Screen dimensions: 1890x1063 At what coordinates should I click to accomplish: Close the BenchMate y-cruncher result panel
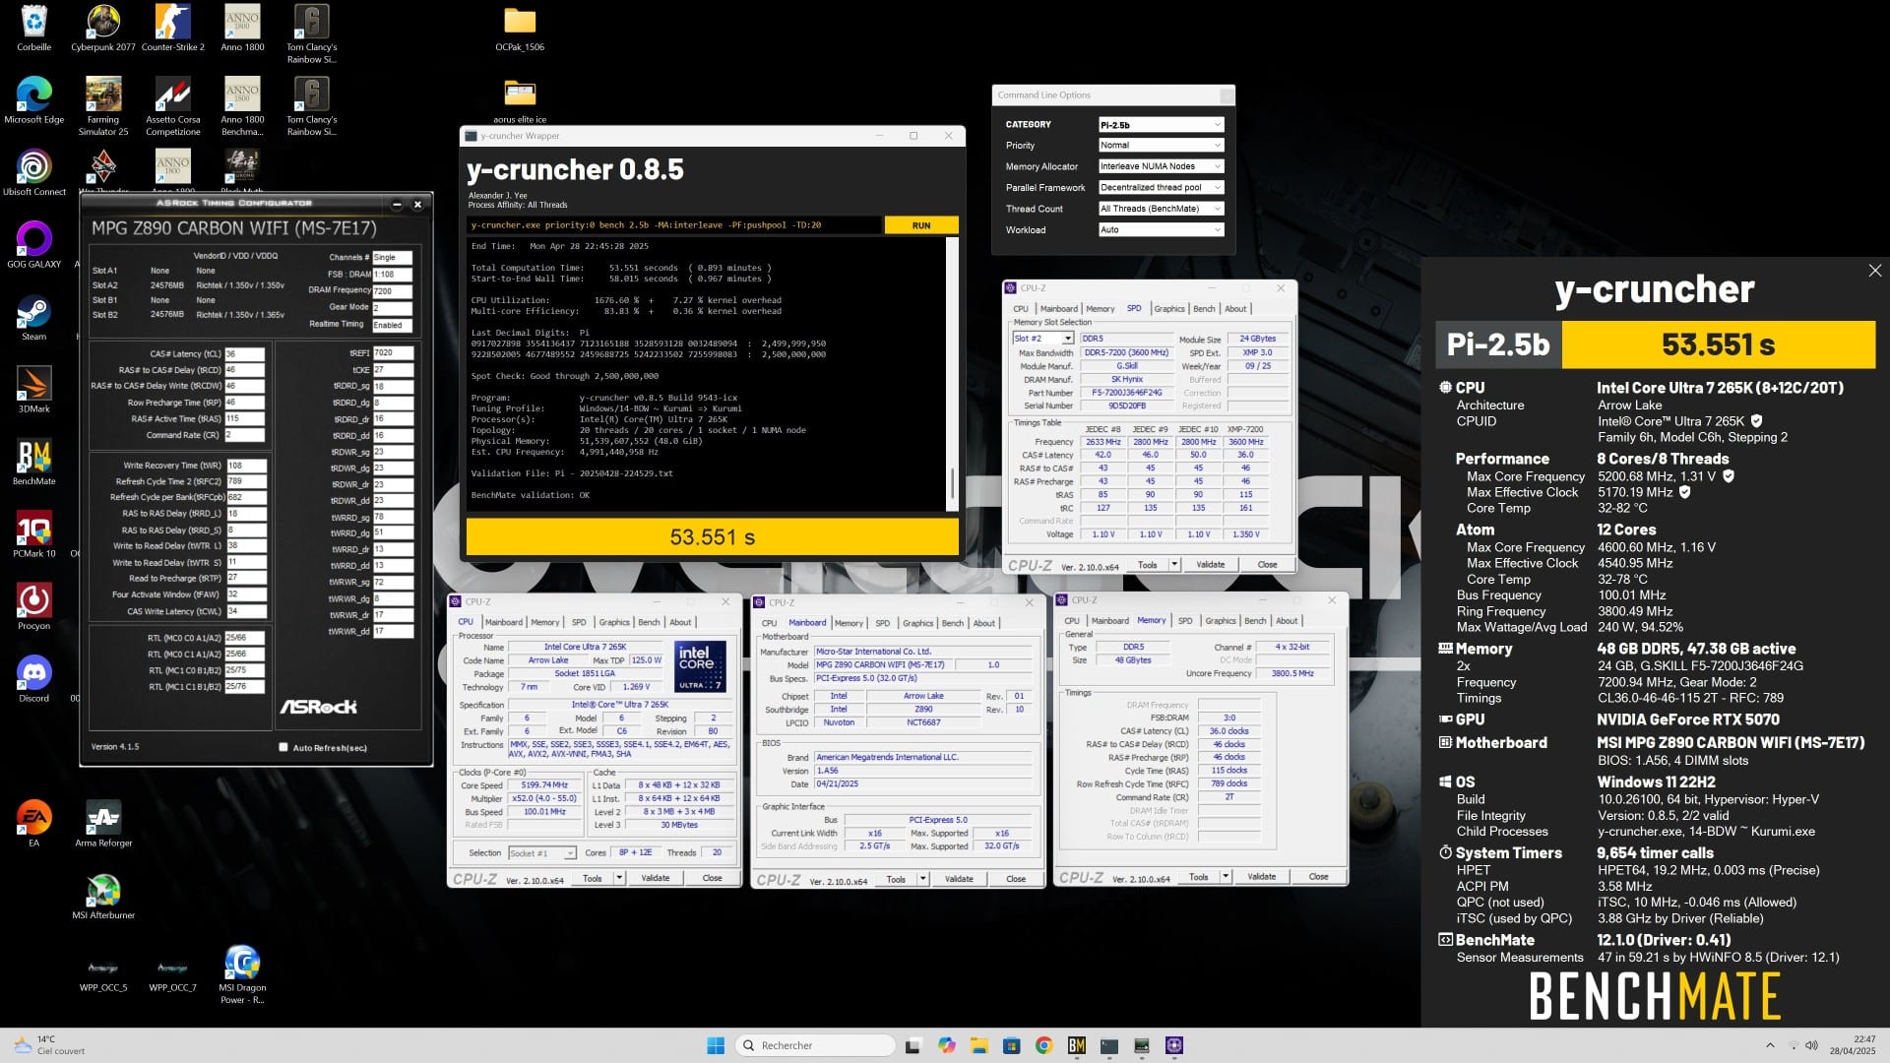(1874, 271)
